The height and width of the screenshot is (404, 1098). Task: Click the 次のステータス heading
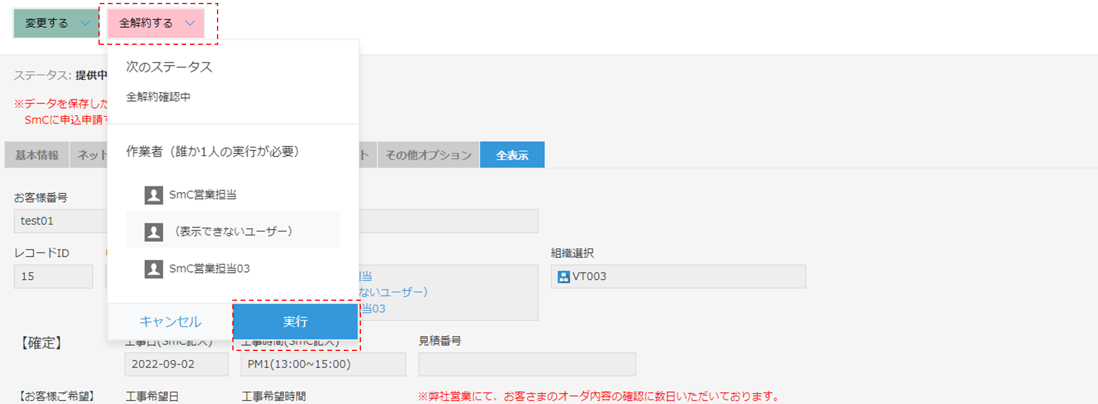(169, 67)
